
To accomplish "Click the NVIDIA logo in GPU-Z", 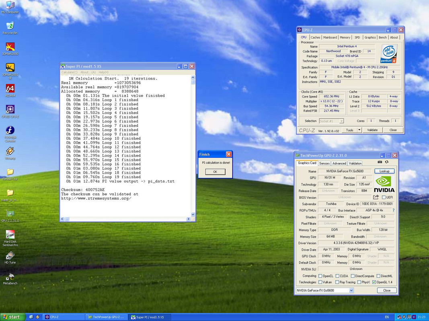I will tap(384, 184).
